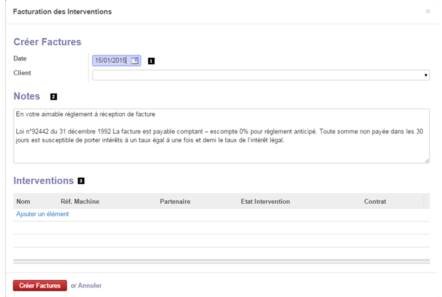Click the Ajouter un élément link

tap(42, 214)
